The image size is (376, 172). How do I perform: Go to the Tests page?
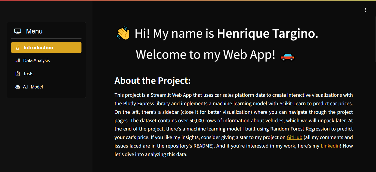click(x=28, y=74)
